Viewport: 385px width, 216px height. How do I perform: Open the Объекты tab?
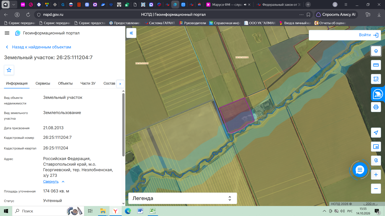tap(65, 84)
